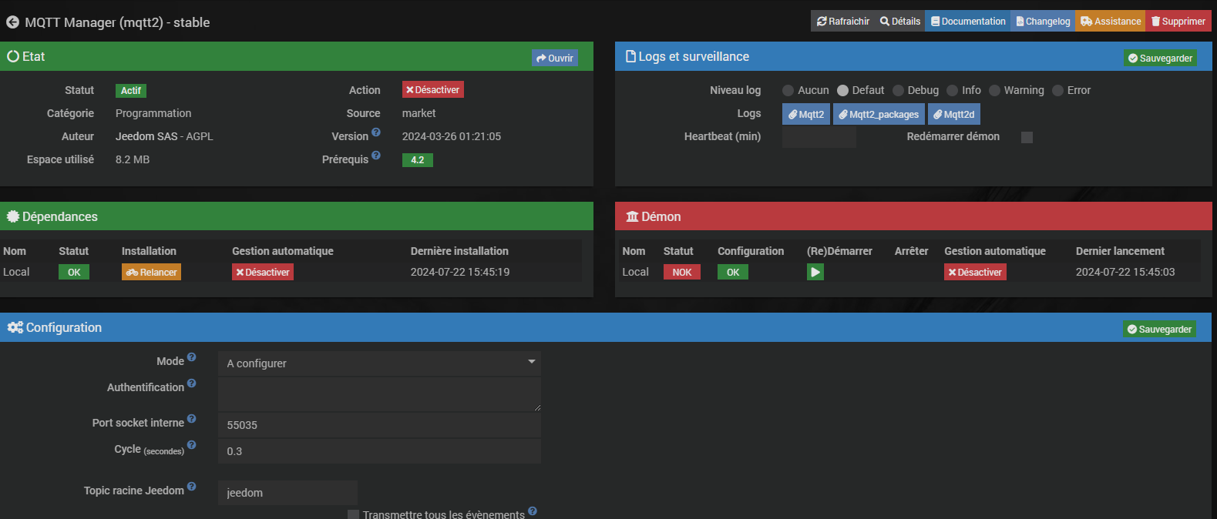
Task: Click the help icon next to Mode
Action: [x=192, y=357]
